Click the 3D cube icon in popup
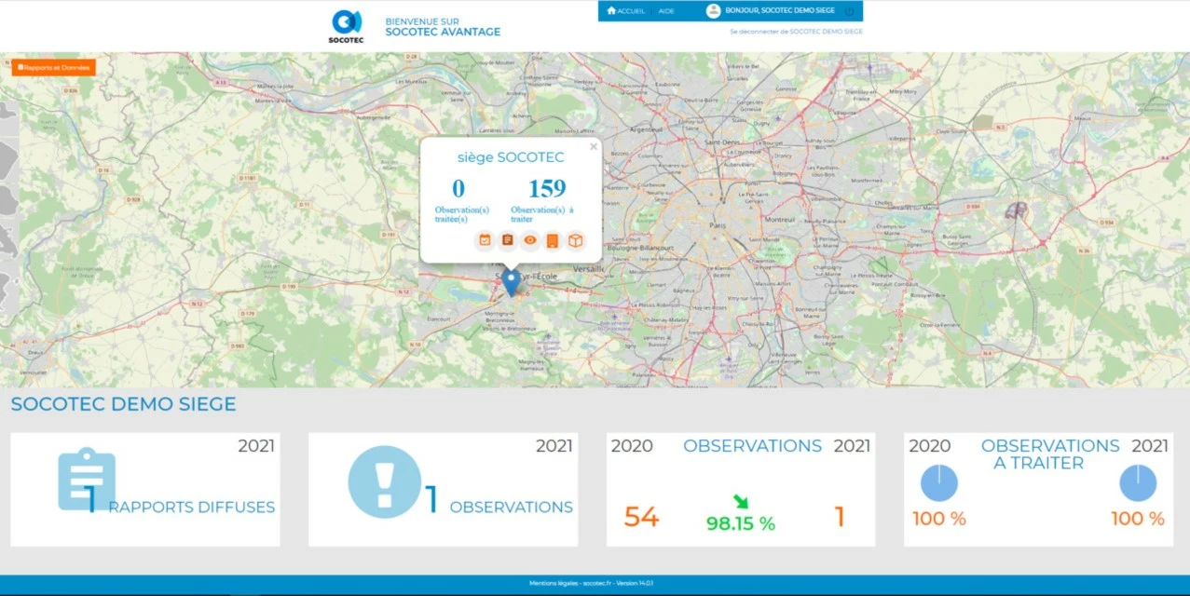This screenshot has height=596, width=1190. click(576, 240)
